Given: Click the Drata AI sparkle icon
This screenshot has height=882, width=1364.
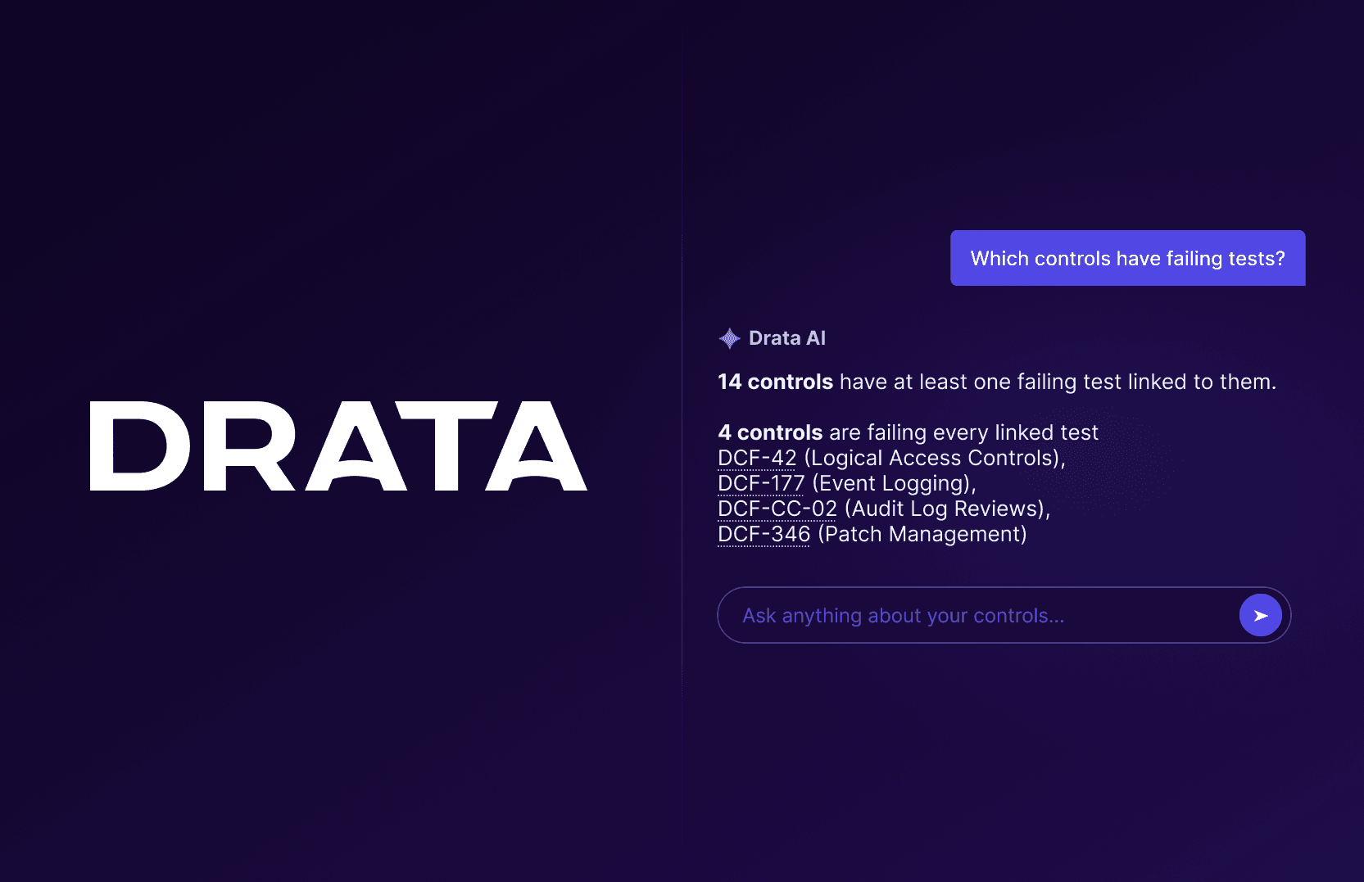Looking at the screenshot, I should (x=729, y=338).
